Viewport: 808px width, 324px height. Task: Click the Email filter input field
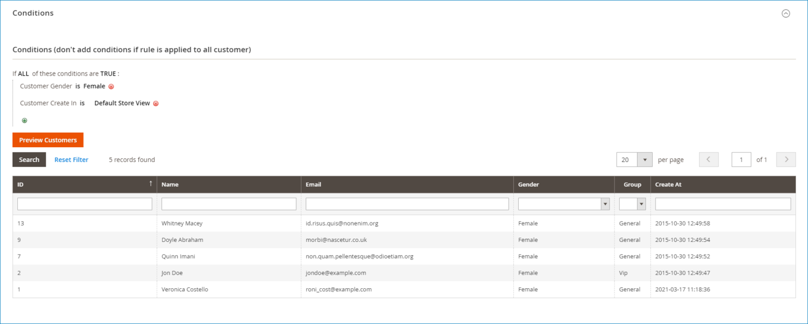tap(407, 204)
